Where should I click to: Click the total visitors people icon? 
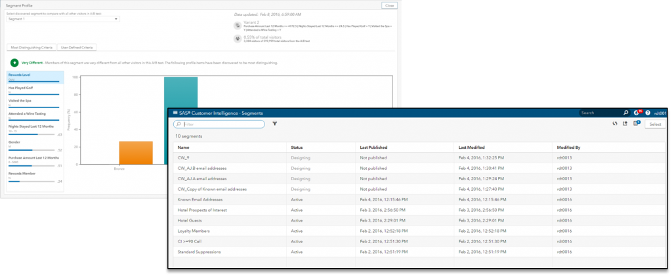[x=236, y=39]
